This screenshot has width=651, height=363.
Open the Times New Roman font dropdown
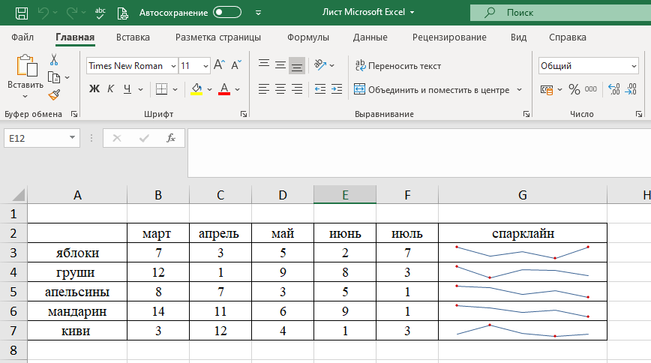173,65
